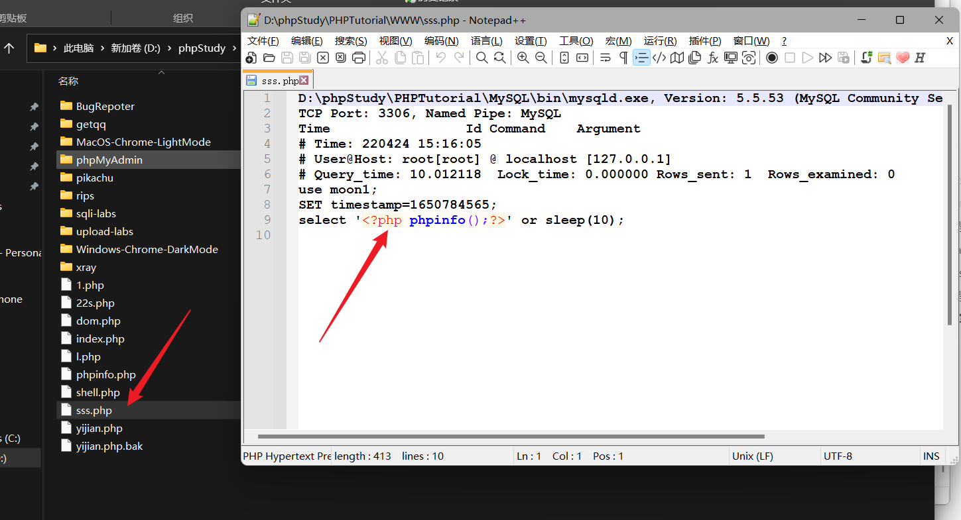Image resolution: width=961 pixels, height=520 pixels.
Task: Click the heart-shaped plugin icon
Action: coord(902,58)
